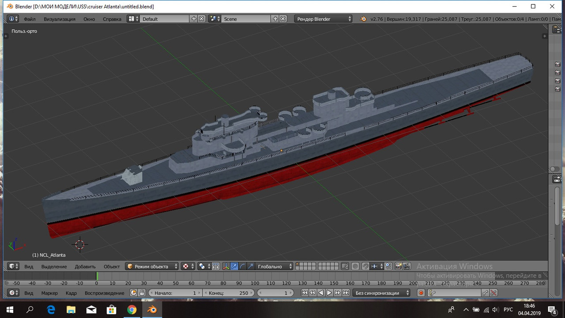Screen dimensions: 565x318
Task: Render OpenGL image camera icon
Action: click(x=398, y=266)
